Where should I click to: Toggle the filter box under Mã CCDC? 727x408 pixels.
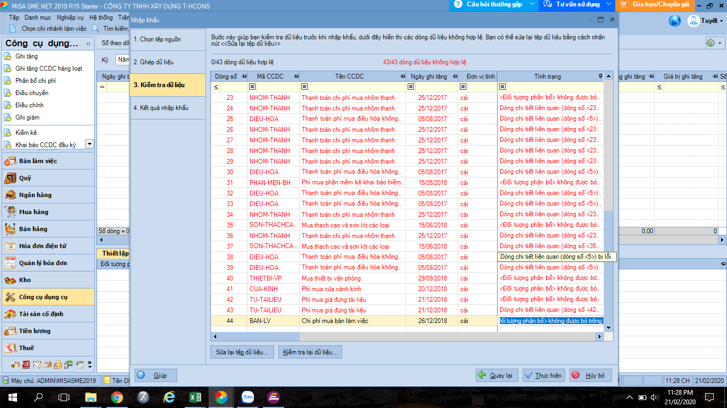click(252, 87)
